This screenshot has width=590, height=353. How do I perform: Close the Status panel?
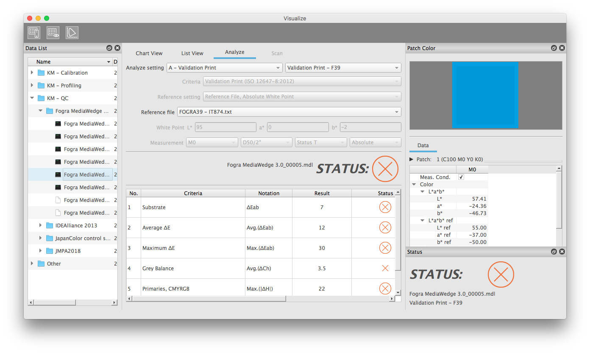click(562, 252)
